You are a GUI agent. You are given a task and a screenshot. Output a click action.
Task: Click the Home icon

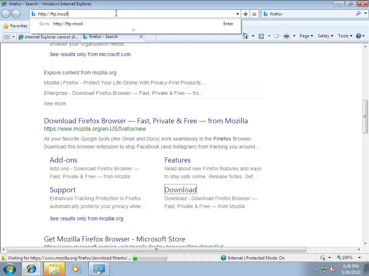(245, 36)
